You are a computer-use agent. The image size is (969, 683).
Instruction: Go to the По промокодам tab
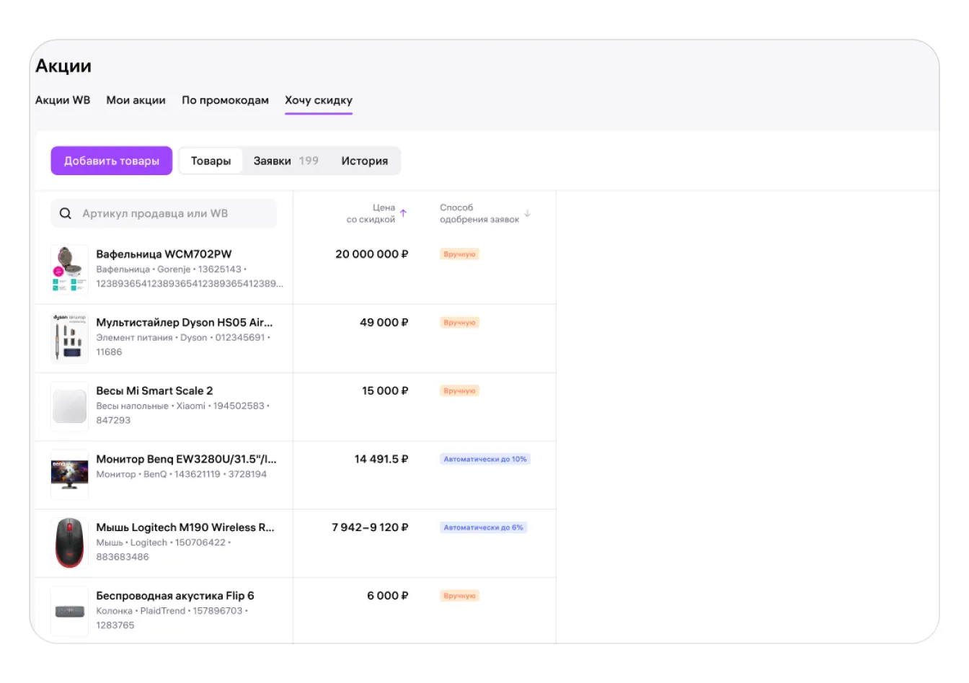(x=225, y=100)
